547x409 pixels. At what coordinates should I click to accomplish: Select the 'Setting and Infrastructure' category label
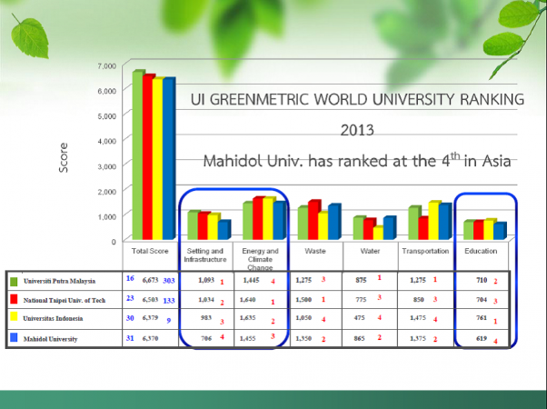(206, 254)
